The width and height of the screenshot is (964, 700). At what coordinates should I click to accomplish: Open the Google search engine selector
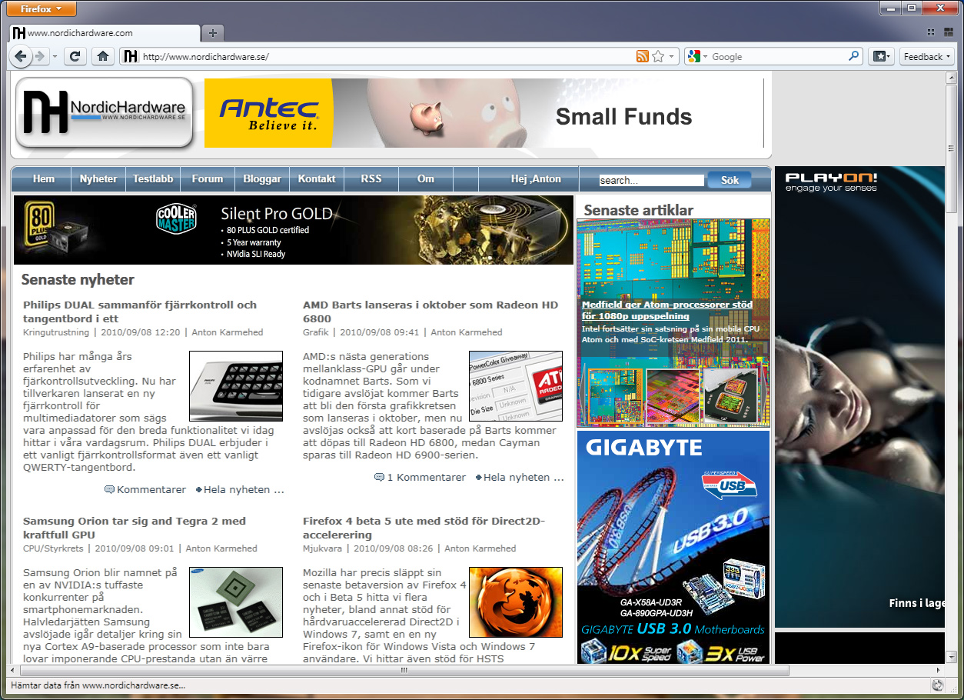[696, 56]
